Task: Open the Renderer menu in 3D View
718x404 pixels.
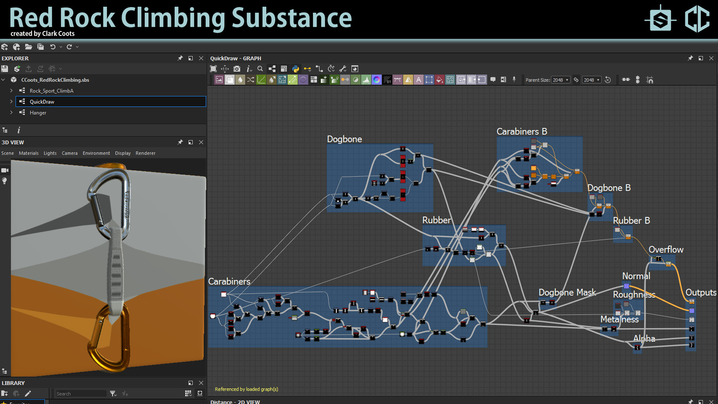Action: point(146,153)
